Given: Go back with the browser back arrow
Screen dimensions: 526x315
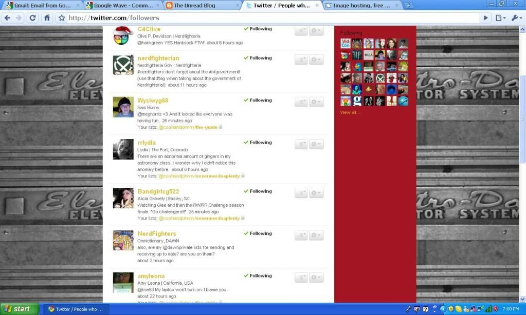Looking at the screenshot, I should point(7,18).
